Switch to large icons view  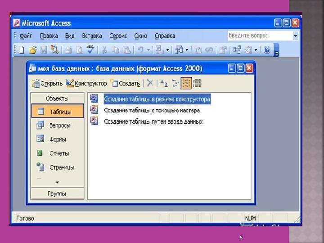point(164,83)
